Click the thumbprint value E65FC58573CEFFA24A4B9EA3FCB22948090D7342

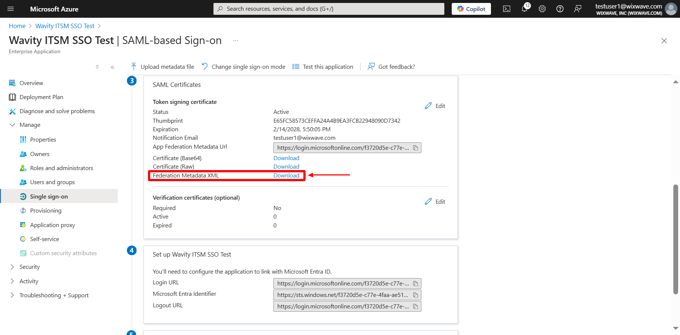point(337,121)
